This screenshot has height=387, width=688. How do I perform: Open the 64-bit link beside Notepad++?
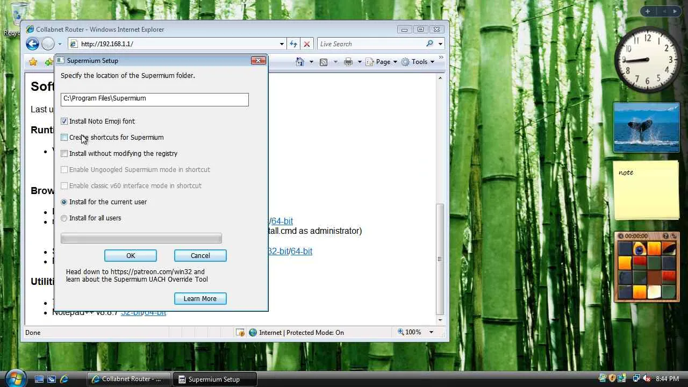click(155, 313)
